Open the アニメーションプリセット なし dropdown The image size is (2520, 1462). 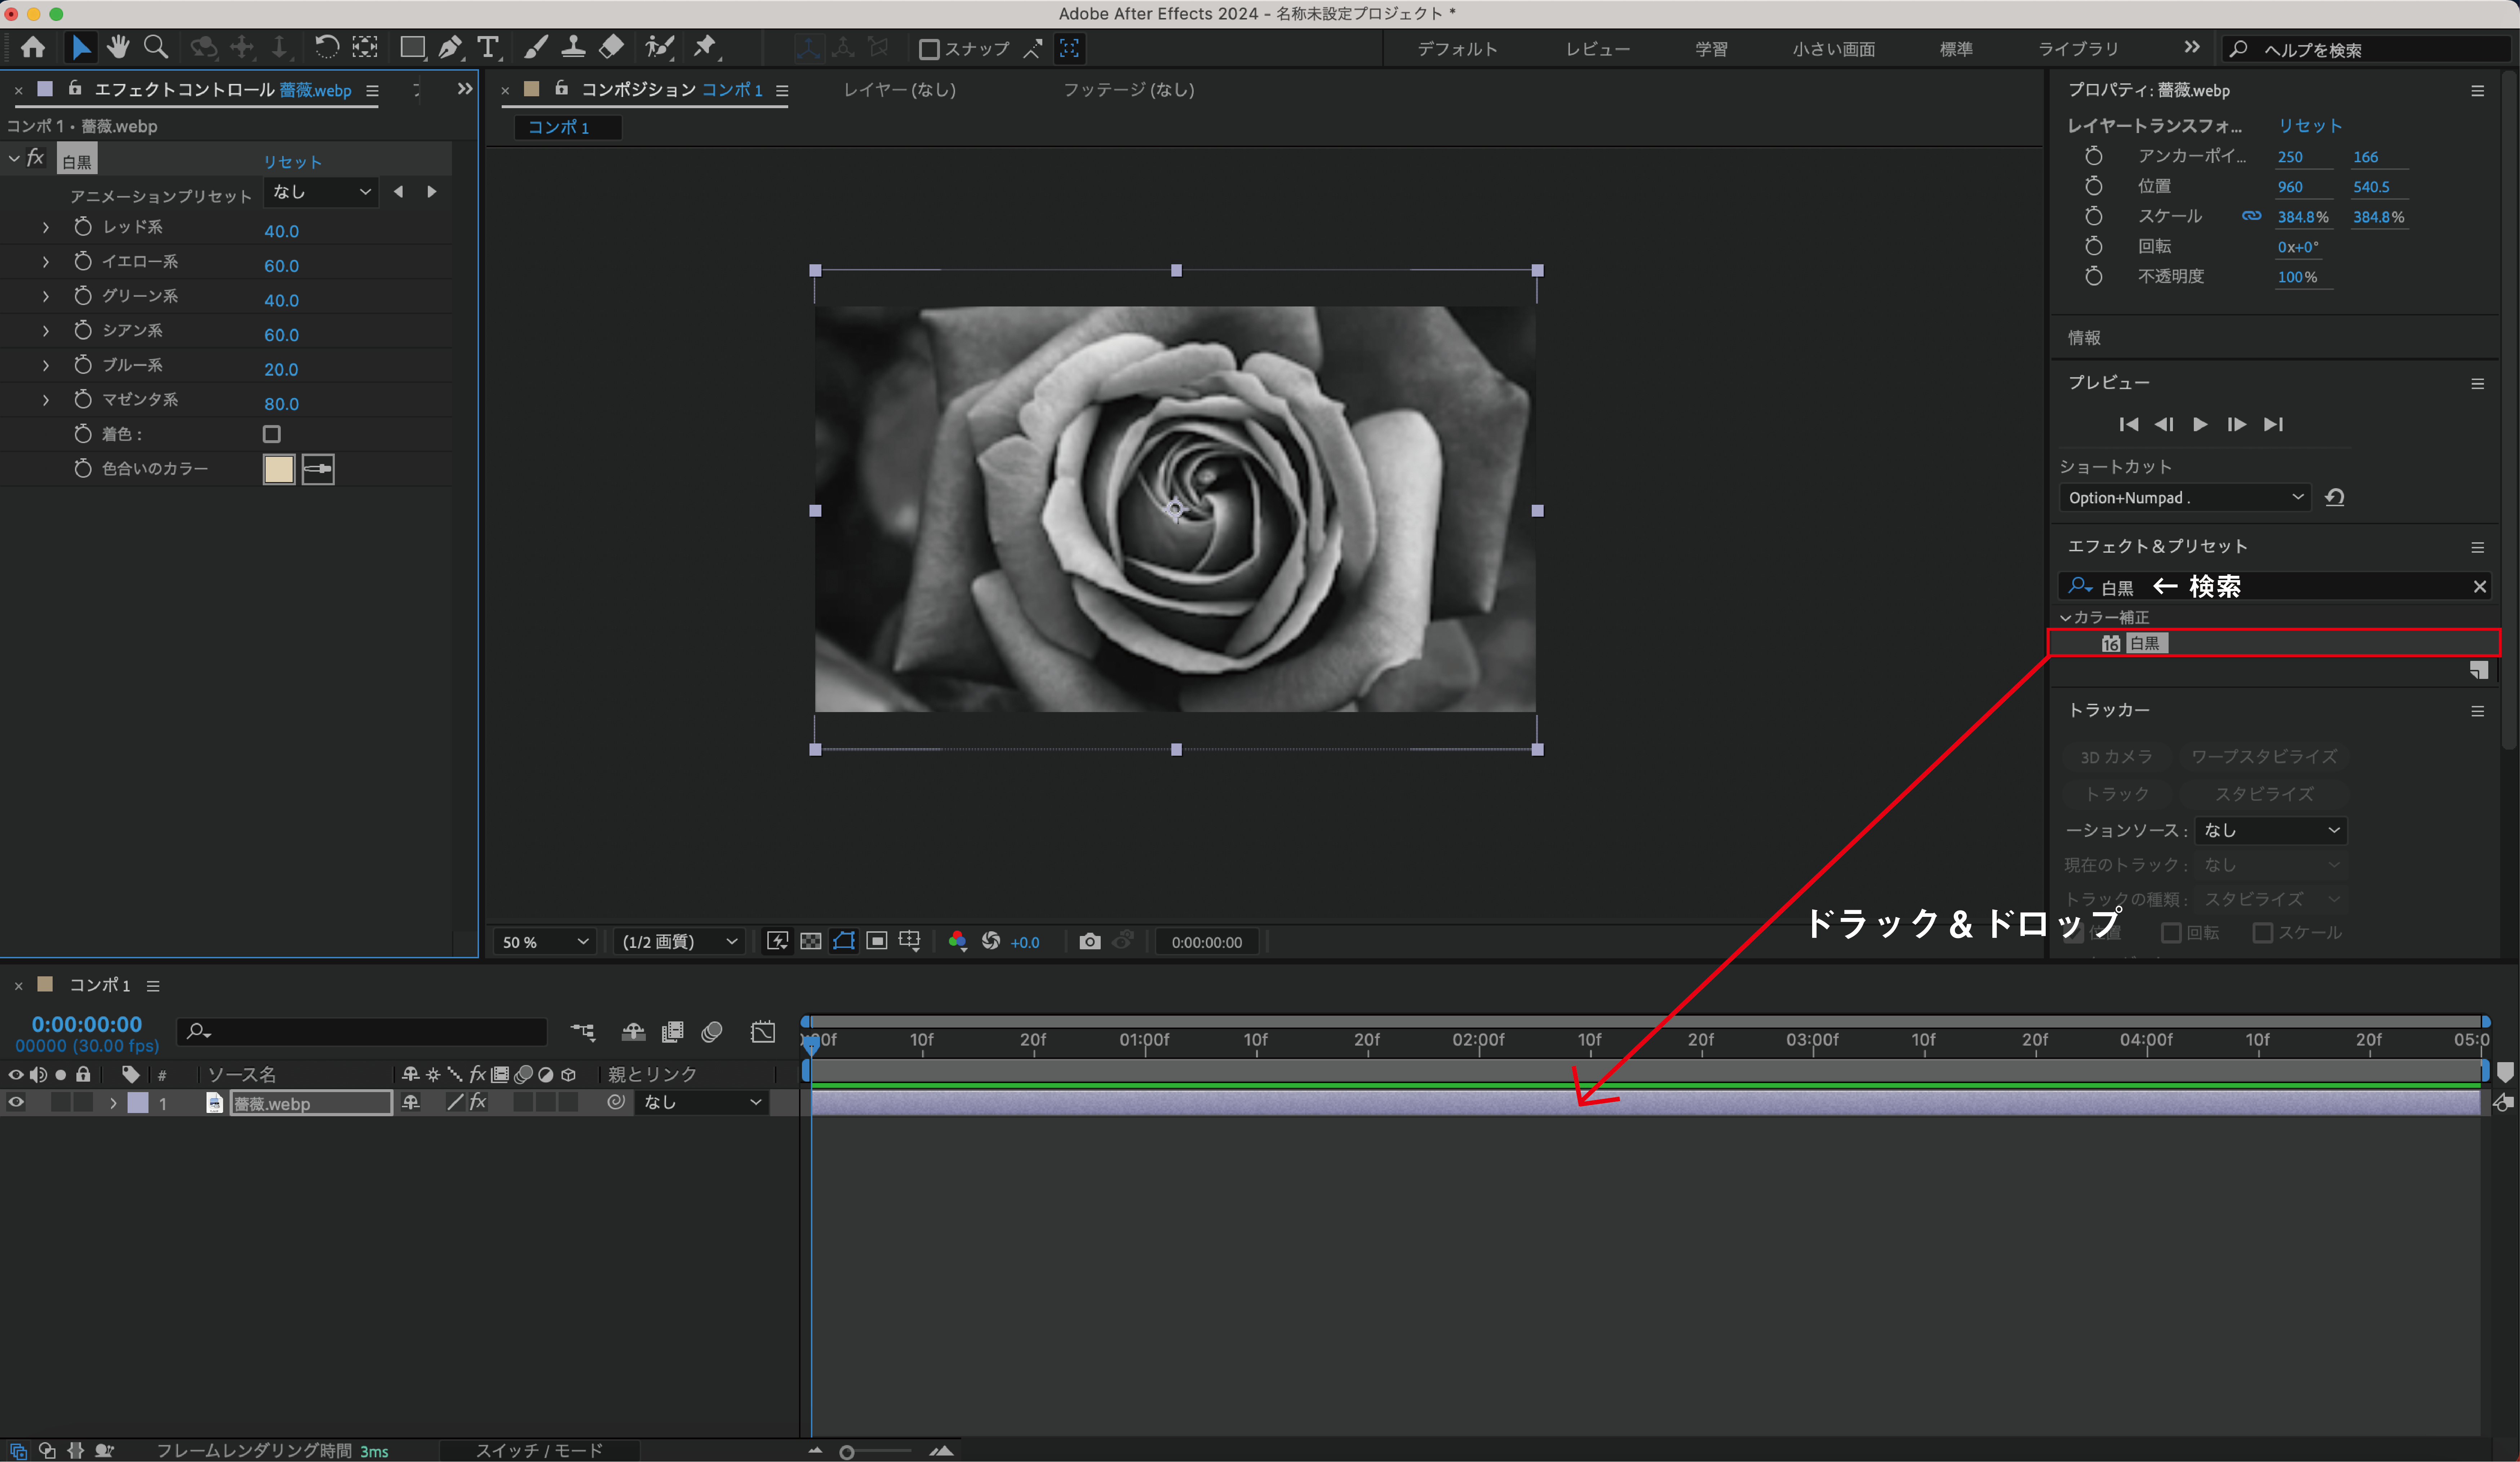pyautogui.click(x=321, y=192)
